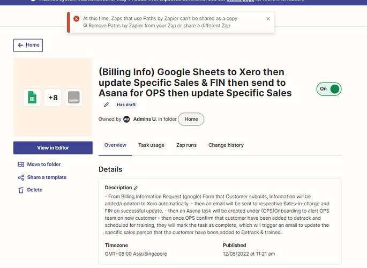The height and width of the screenshot is (268, 367).
Task: Click the trash can icon
Action: [x=21, y=190]
